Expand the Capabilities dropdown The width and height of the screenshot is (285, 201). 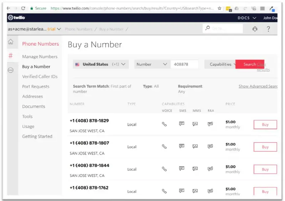tap(221, 64)
